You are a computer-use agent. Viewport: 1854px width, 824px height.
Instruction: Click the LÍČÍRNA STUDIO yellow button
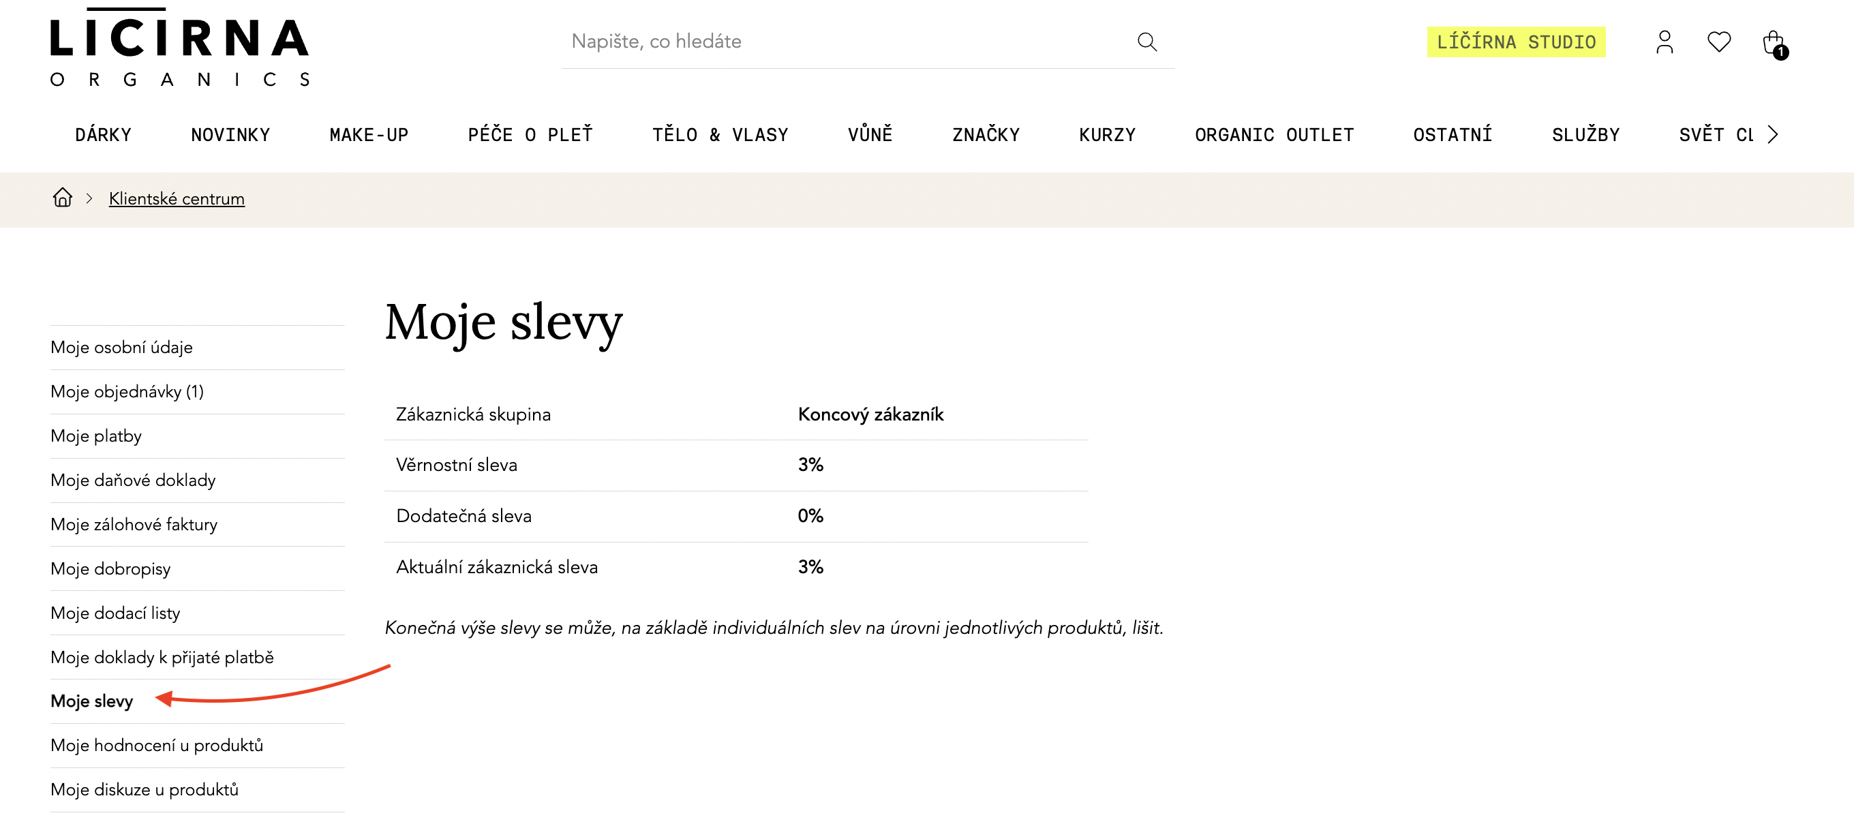point(1516,42)
